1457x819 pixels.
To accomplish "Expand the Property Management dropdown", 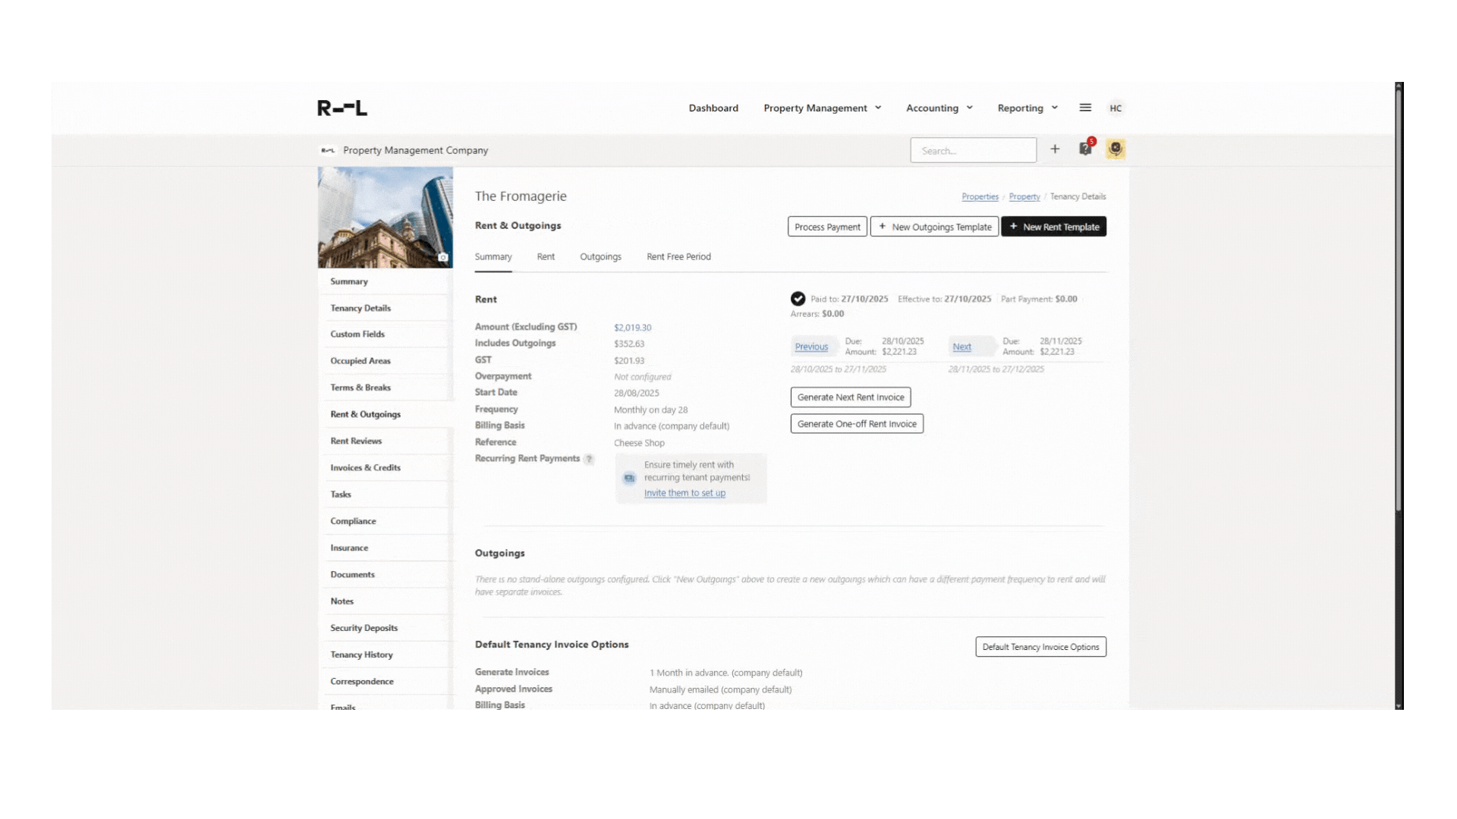I will [x=822, y=108].
